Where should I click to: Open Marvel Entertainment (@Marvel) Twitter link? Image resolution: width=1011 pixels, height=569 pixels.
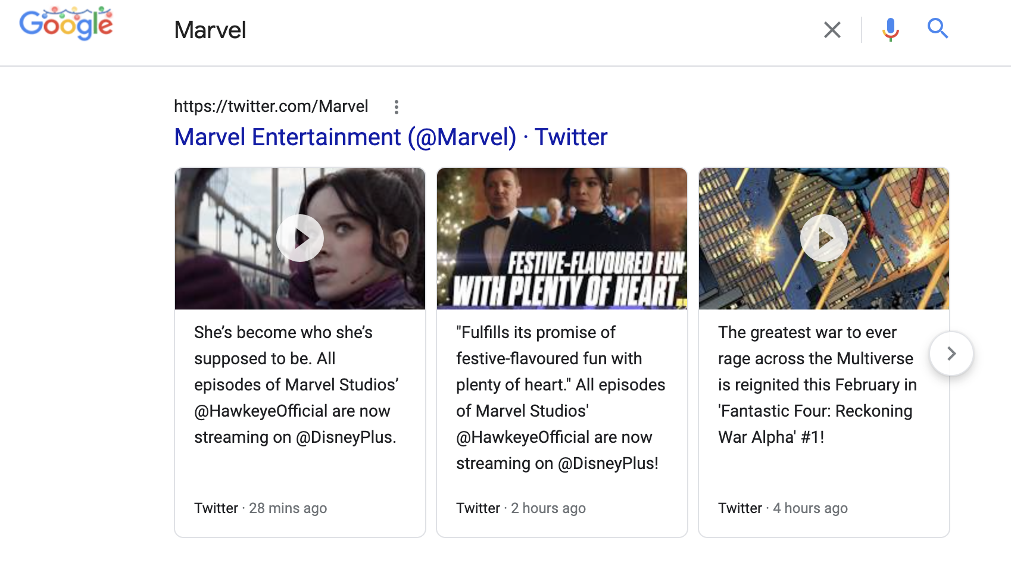391,137
